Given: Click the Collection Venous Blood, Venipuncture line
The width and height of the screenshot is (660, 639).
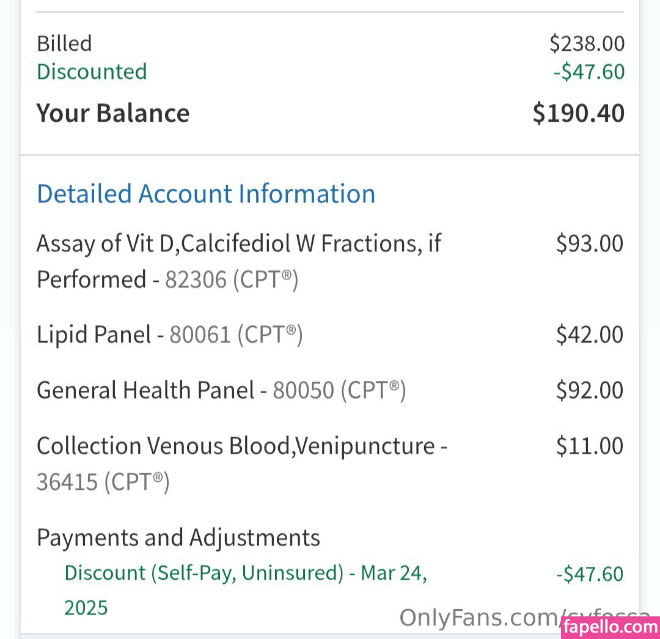Looking at the screenshot, I should pos(241,446).
